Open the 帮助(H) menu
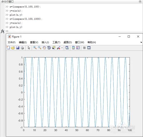Screen dimensions: 143x137 click(x=92, y=42)
